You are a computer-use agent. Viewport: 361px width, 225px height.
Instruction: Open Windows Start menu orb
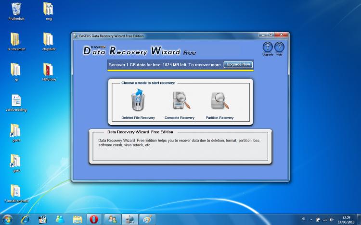click(9, 219)
